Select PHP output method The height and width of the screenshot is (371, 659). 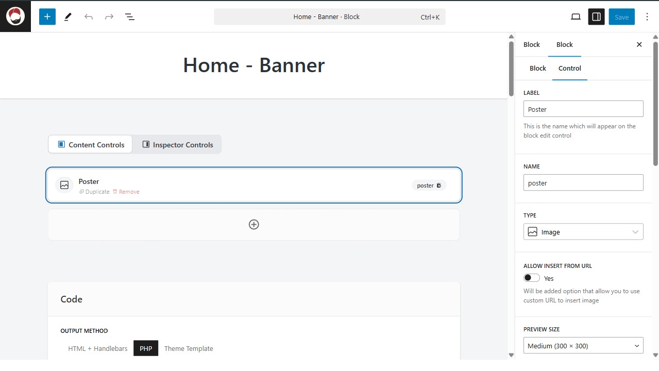pyautogui.click(x=146, y=348)
